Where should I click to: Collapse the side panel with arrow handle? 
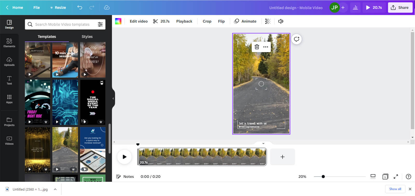coord(113,99)
